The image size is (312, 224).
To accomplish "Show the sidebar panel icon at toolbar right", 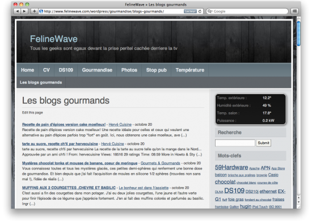I will pos(294,11).
